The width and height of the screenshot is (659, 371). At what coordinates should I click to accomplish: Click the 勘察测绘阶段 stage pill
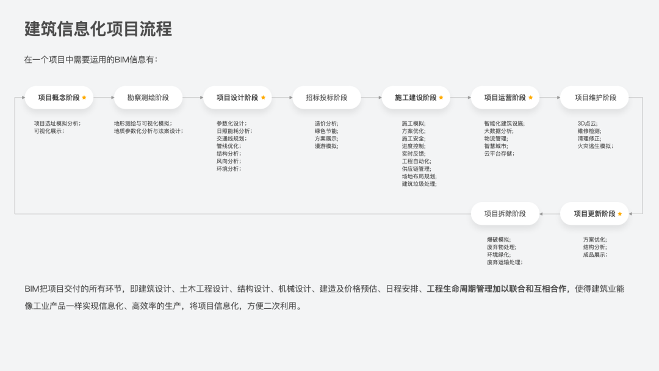tap(148, 98)
